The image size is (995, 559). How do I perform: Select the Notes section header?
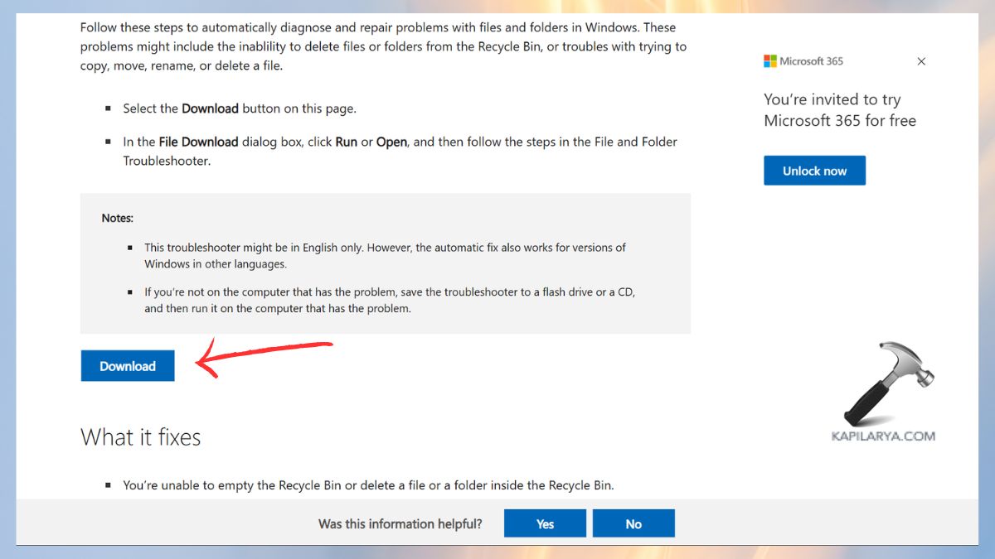[117, 218]
